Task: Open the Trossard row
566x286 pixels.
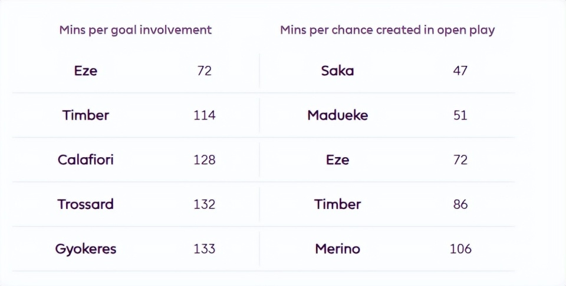Action: pyautogui.click(x=85, y=205)
